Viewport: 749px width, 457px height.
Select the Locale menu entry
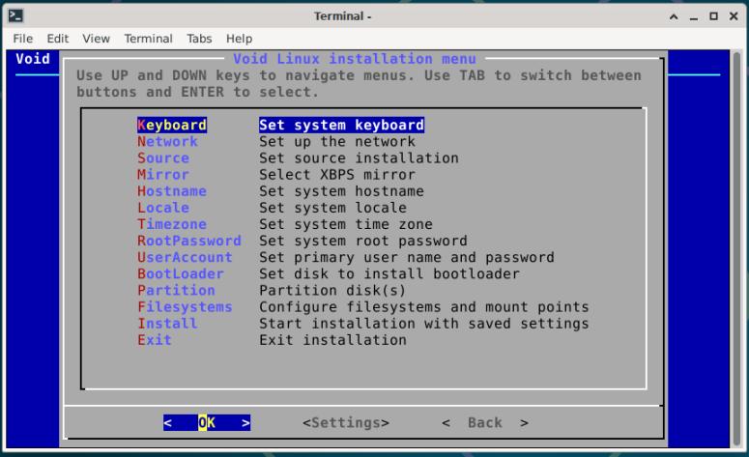pyautogui.click(x=163, y=208)
